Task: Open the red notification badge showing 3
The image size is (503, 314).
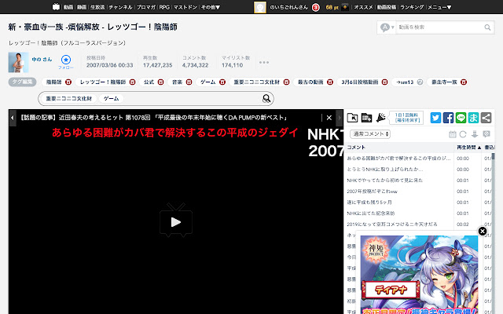Action: coord(316,7)
